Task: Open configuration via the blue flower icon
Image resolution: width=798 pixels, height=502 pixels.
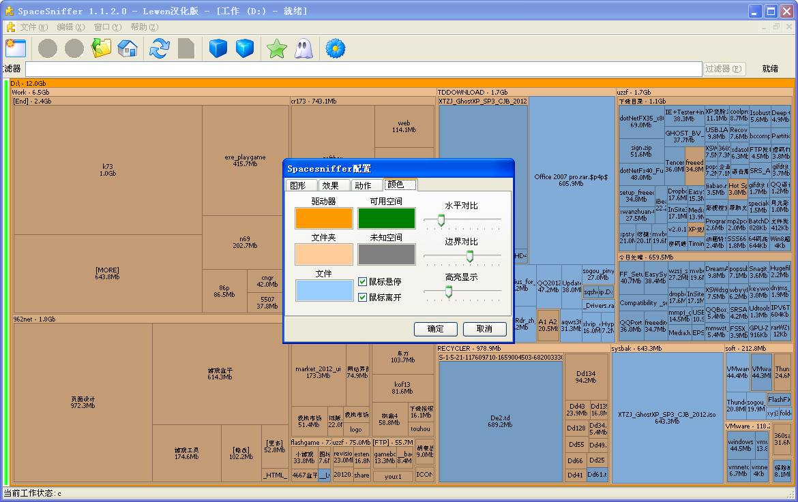Action: (x=335, y=48)
